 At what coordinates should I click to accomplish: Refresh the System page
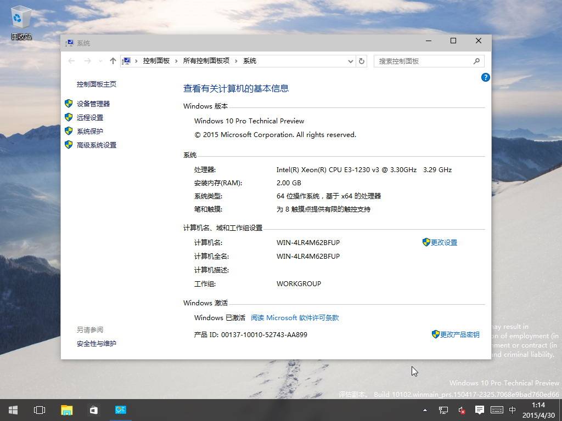362,61
